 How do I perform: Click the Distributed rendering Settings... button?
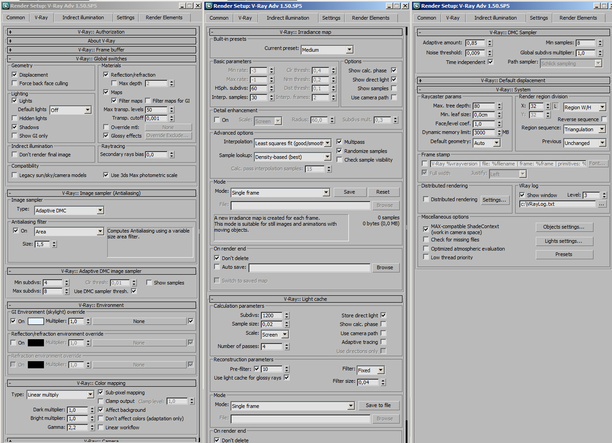(495, 200)
